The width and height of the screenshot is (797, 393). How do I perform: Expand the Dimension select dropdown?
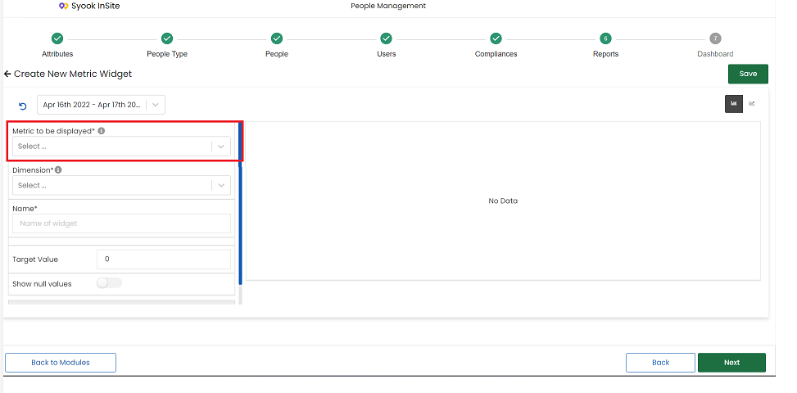(121, 185)
